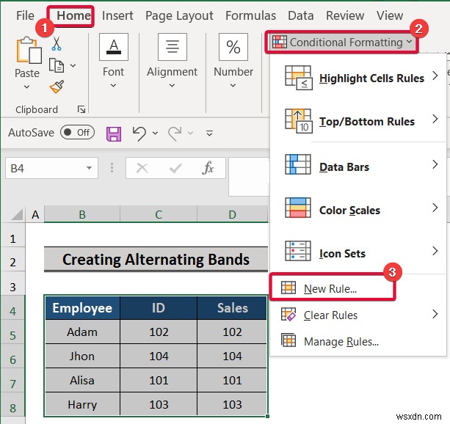Click the Employee header cell
This screenshot has width=450, height=424.
pyautogui.click(x=82, y=308)
